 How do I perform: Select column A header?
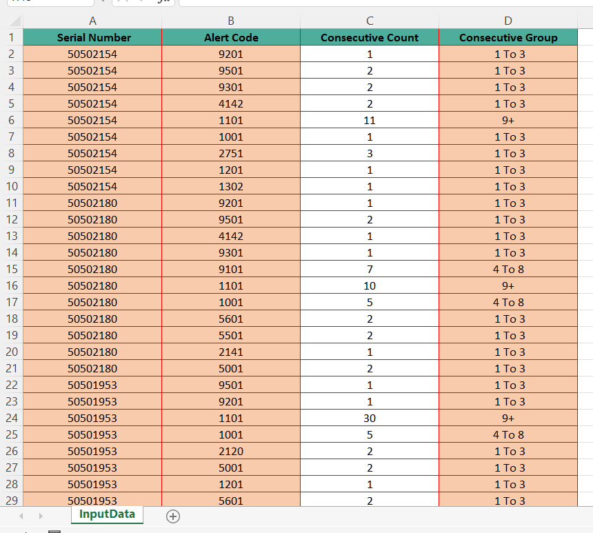click(x=92, y=21)
